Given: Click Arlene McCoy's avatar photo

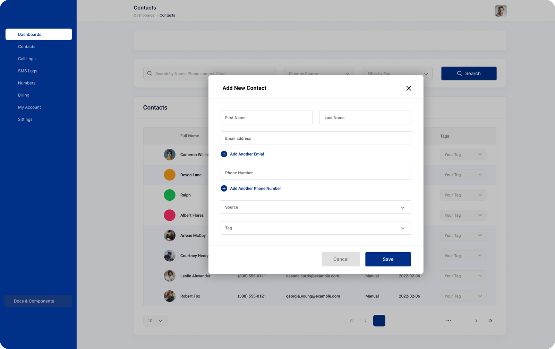Looking at the screenshot, I should [170, 235].
